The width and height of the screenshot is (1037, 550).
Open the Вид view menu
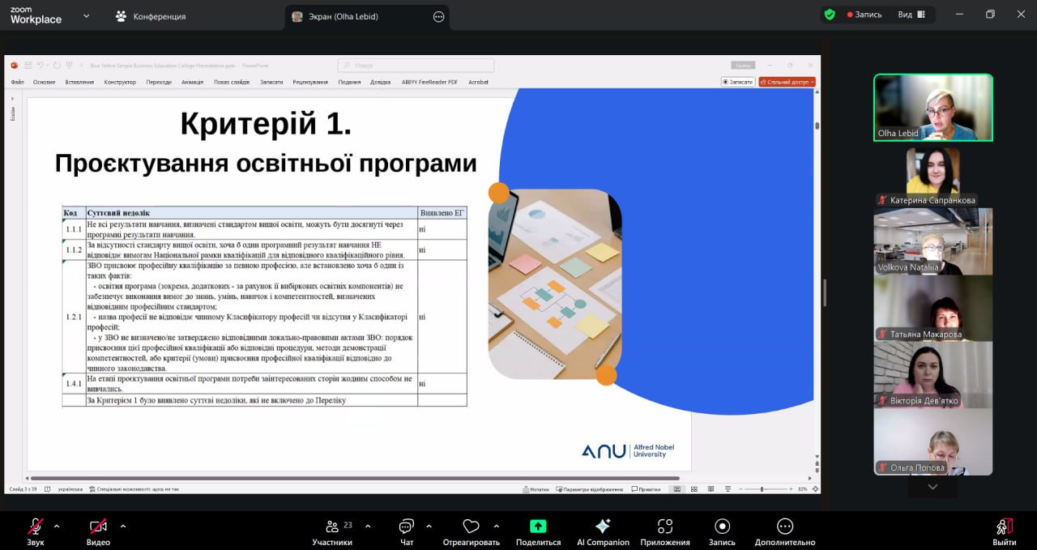tap(911, 15)
